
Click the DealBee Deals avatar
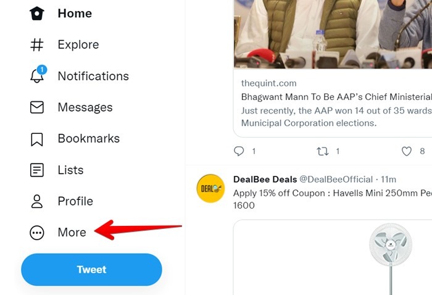pyautogui.click(x=210, y=188)
